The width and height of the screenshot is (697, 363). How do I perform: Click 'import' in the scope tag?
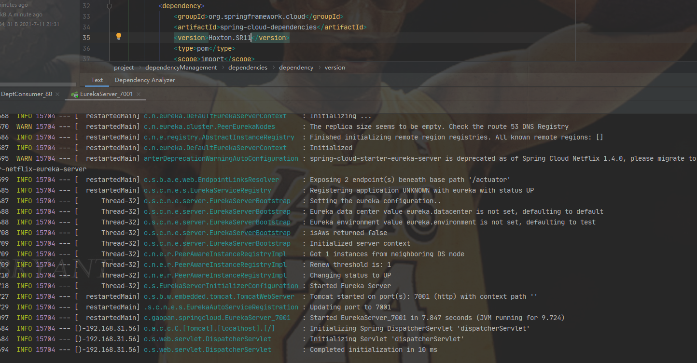tap(212, 59)
